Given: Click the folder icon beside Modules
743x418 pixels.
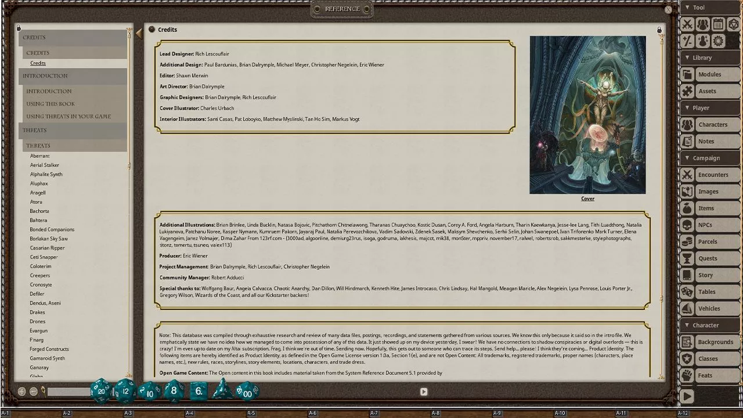Looking at the screenshot, I should (687, 74).
